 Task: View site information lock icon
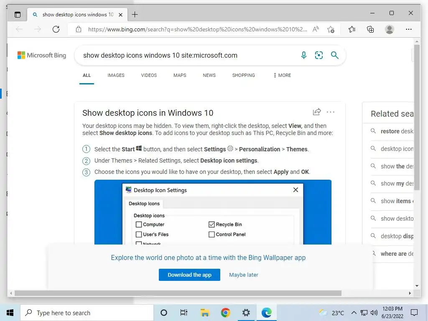click(x=79, y=29)
